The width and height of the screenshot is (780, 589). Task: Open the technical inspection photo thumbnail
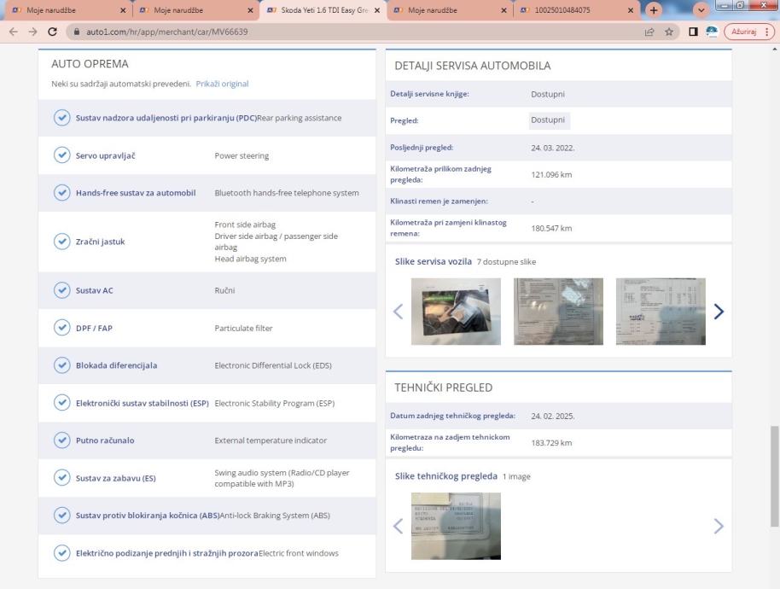456,526
